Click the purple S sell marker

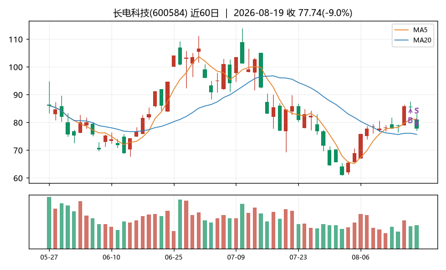417,110
